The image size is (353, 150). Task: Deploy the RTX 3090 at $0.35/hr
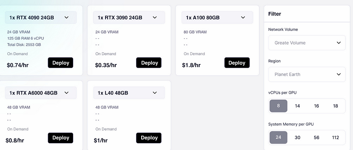(149, 63)
